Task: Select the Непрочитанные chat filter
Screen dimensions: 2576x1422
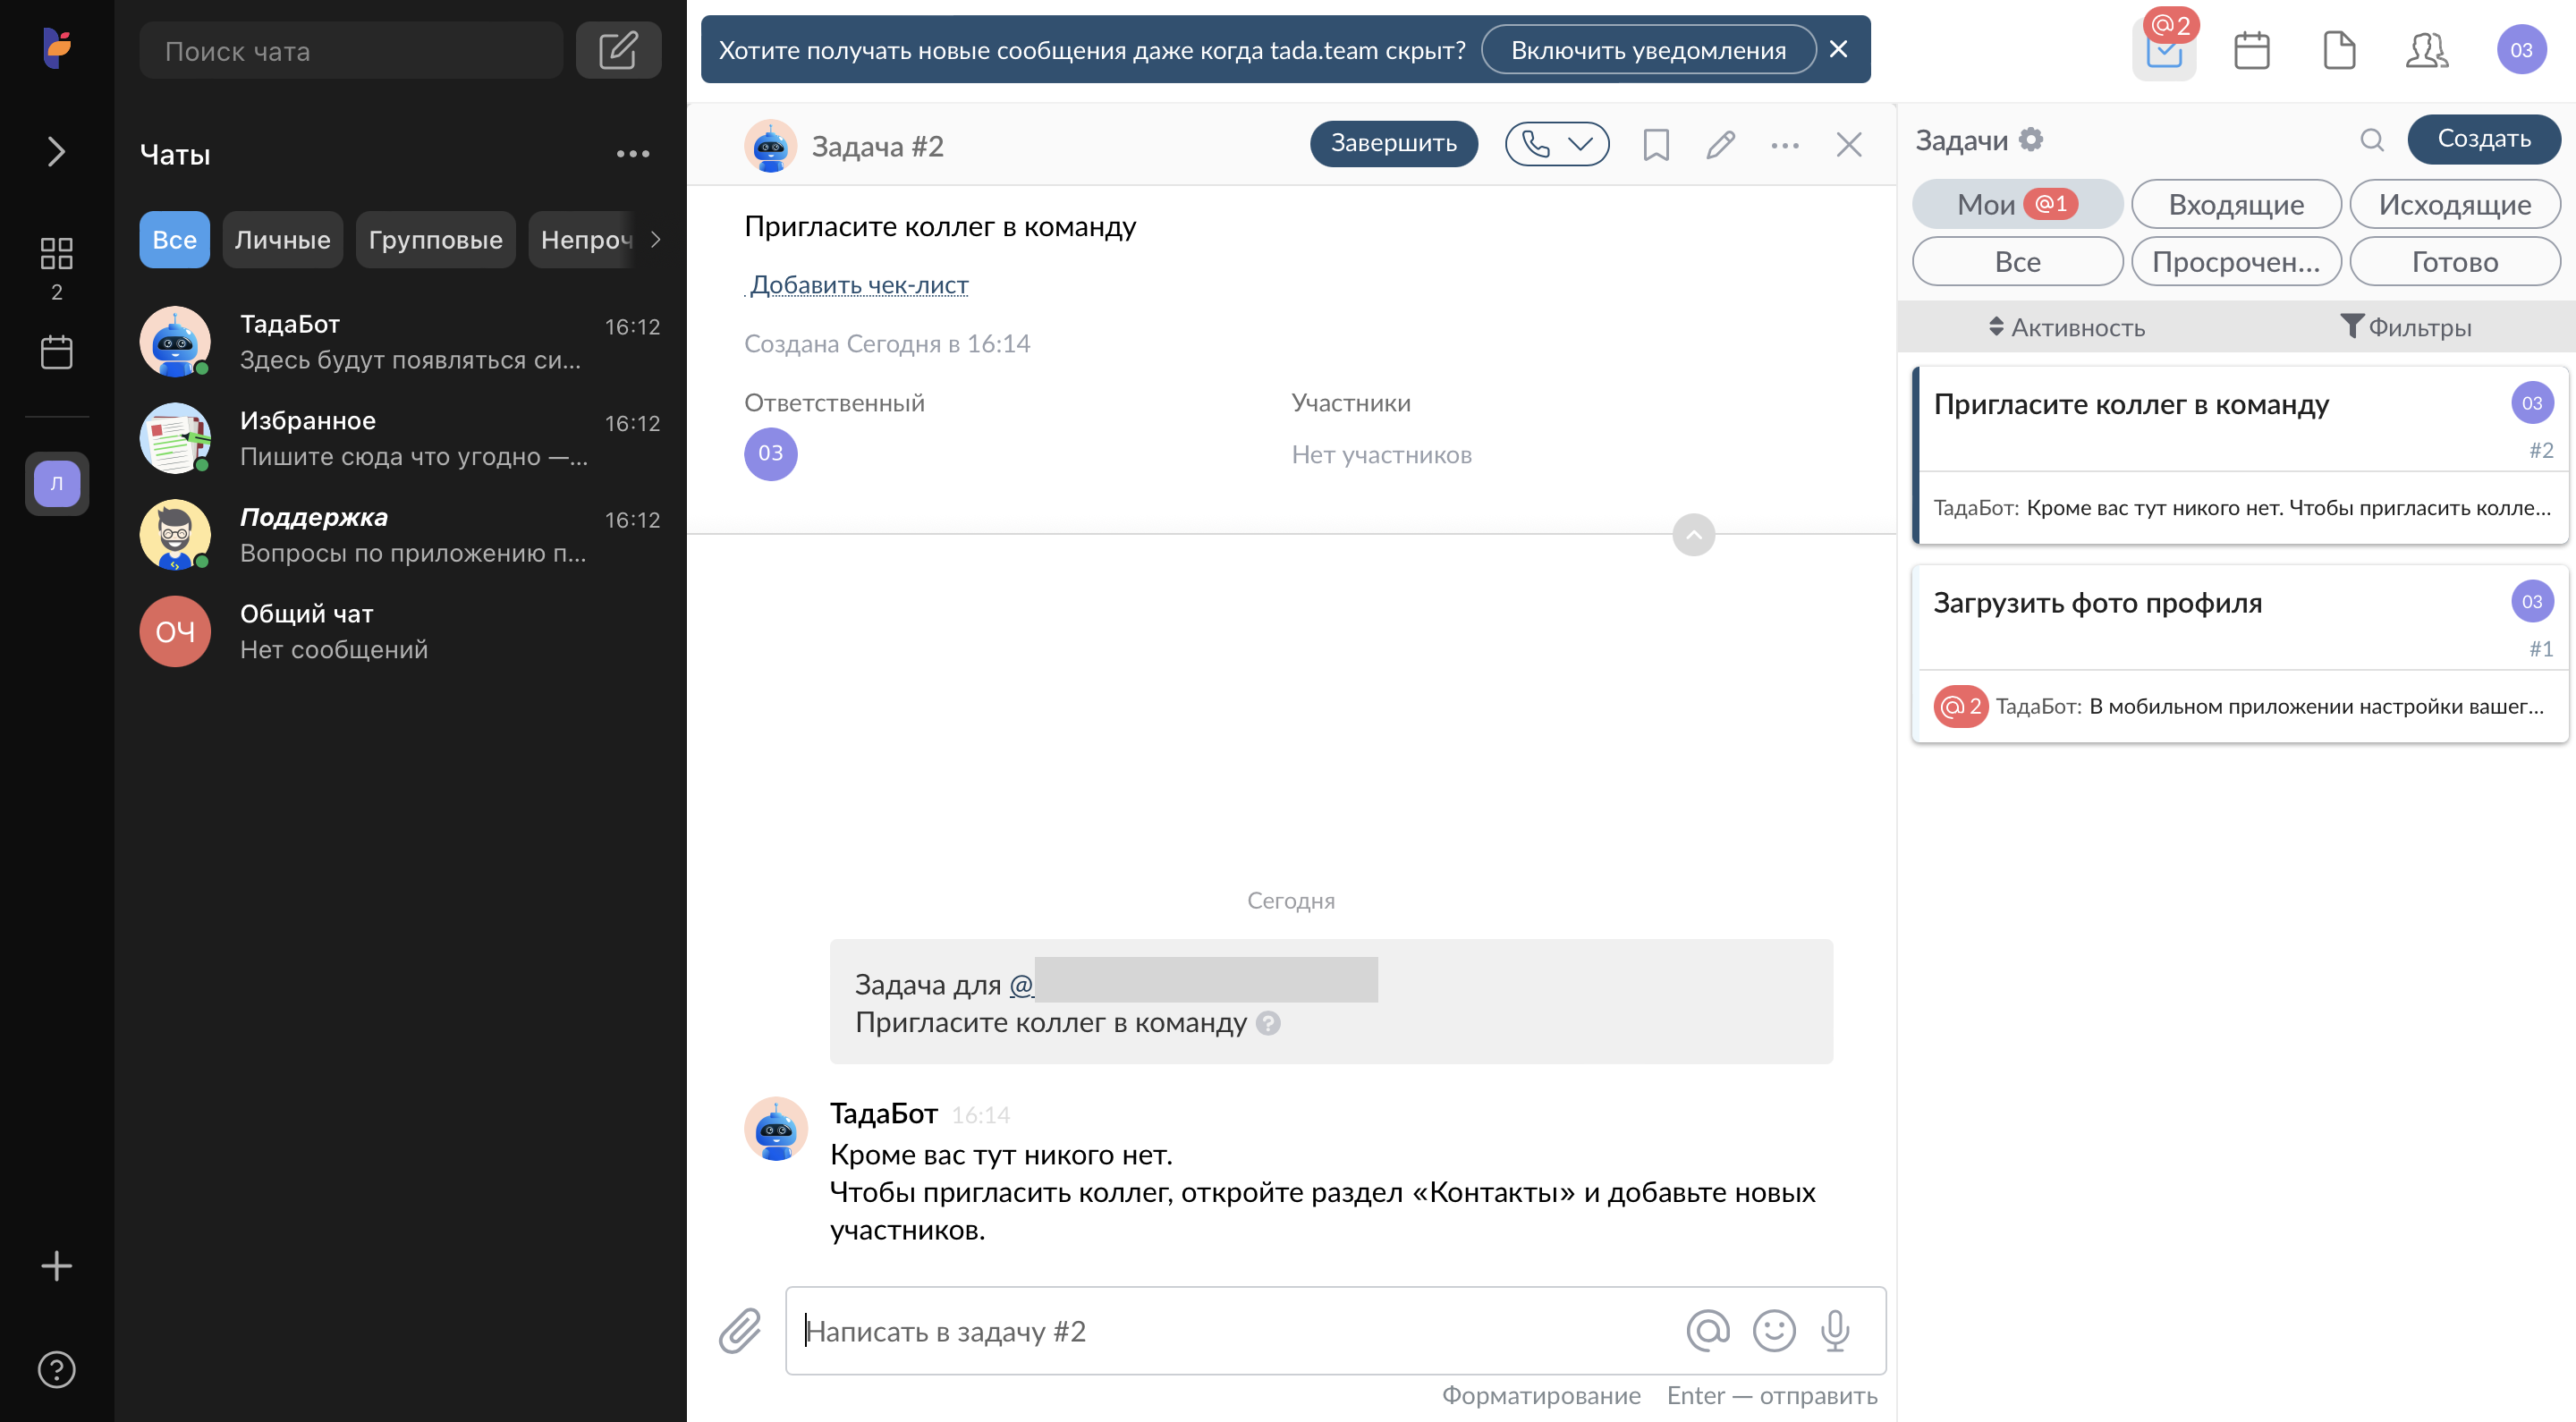Action: coord(584,240)
